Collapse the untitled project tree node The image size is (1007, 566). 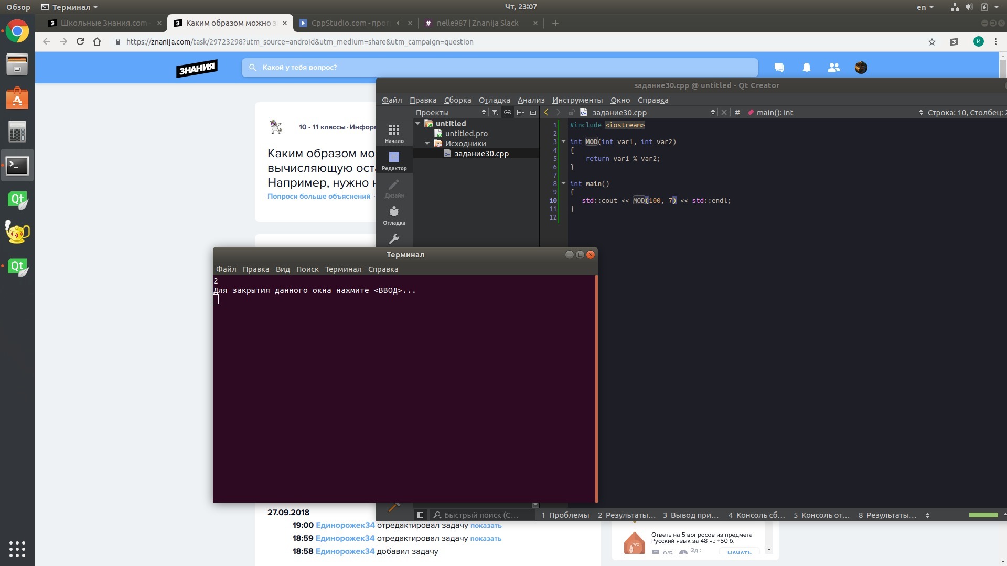(x=418, y=124)
